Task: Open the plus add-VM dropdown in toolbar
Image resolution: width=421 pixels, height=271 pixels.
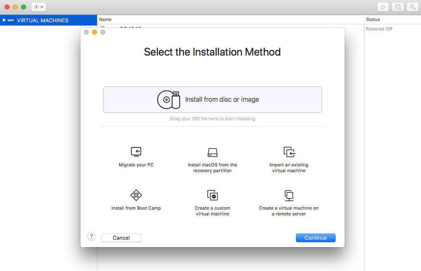Action: [x=39, y=7]
